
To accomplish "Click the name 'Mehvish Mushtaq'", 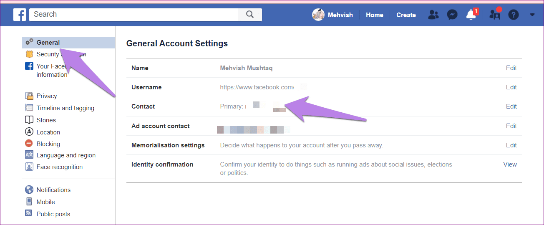I will (x=247, y=68).
